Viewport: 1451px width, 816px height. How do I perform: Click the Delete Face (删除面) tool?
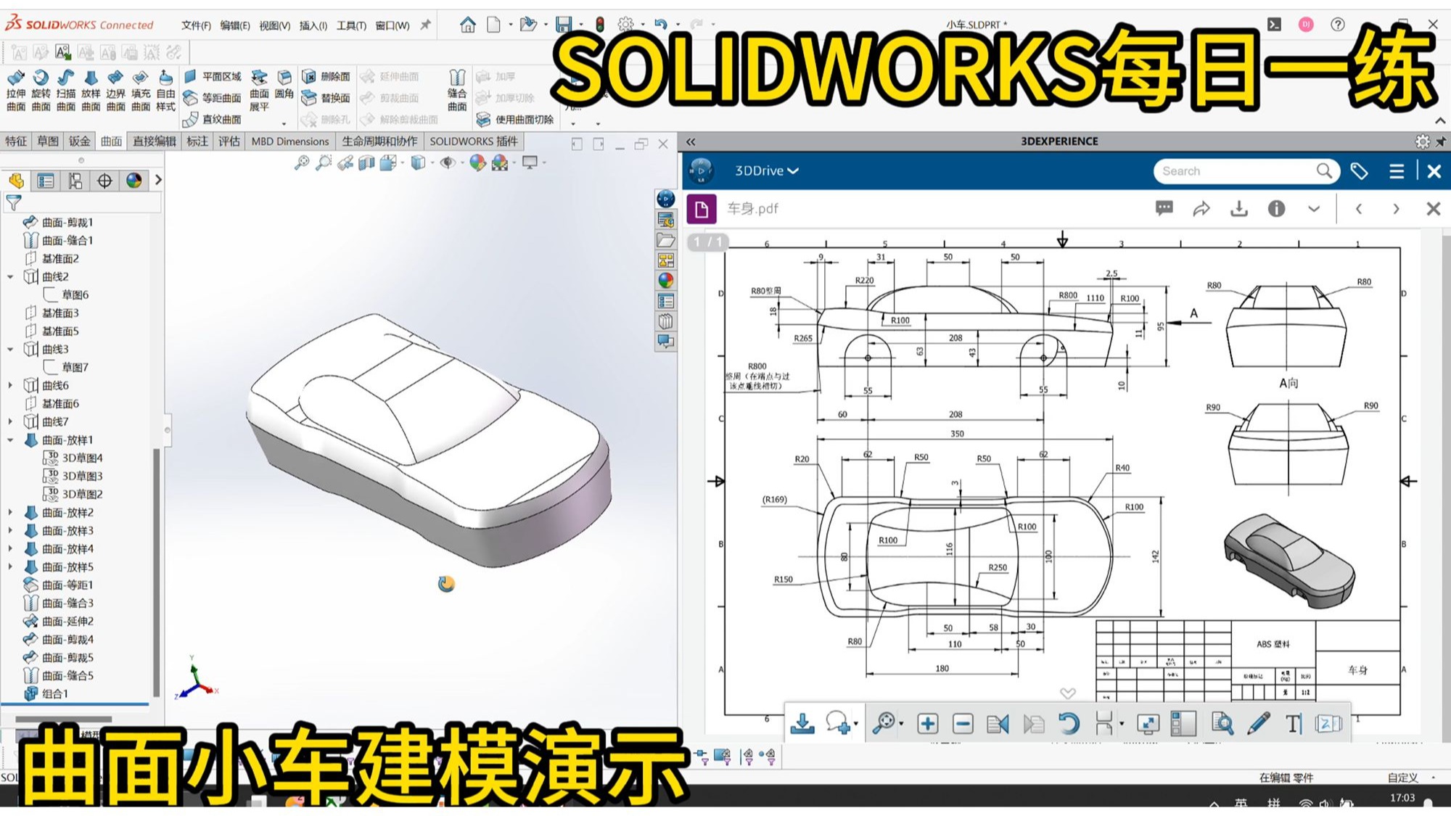coord(326,76)
